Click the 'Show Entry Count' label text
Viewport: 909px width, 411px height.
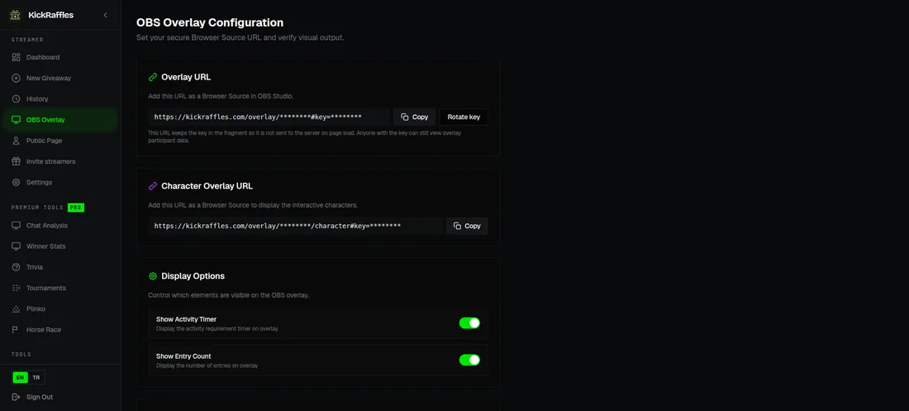[x=183, y=356]
